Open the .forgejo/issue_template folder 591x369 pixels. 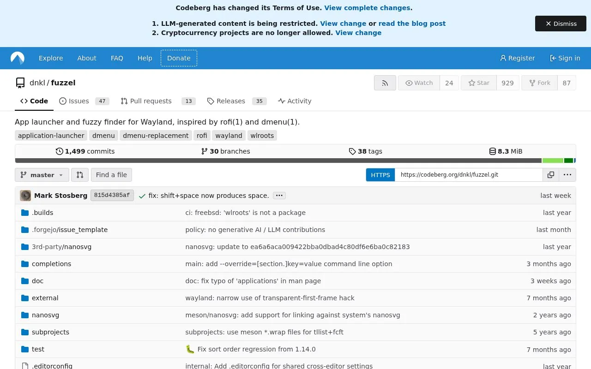tap(70, 230)
